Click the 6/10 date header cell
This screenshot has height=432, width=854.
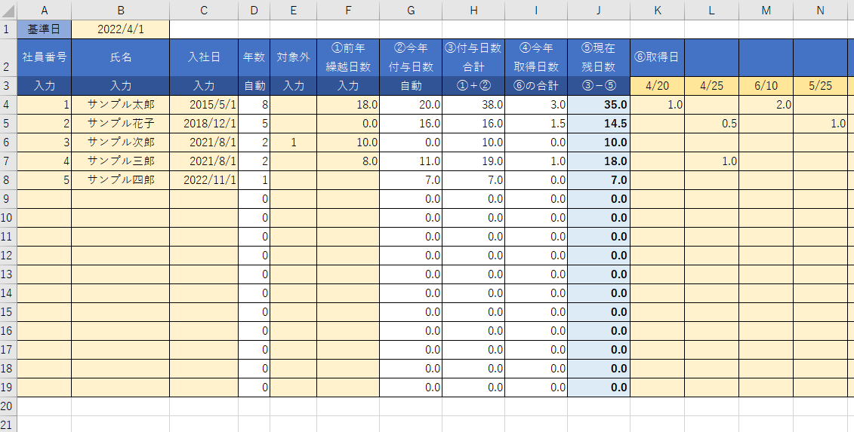coord(766,86)
